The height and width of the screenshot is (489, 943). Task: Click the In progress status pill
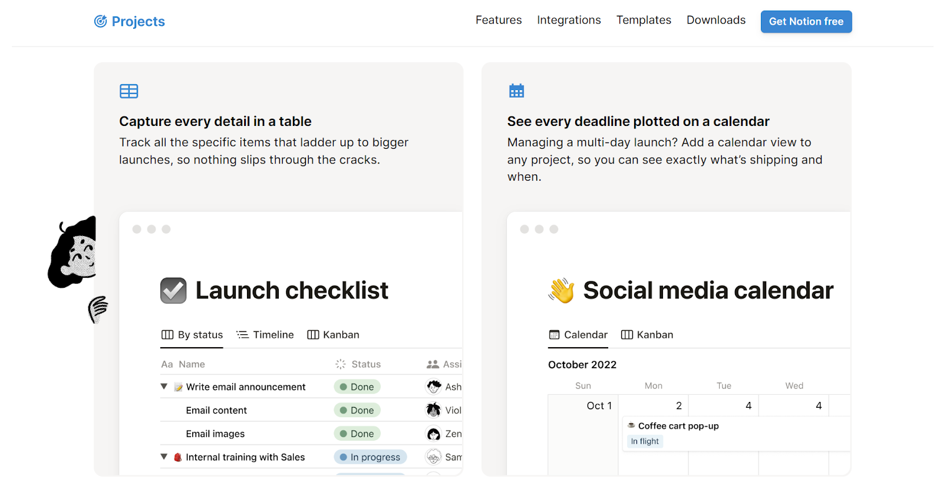click(370, 457)
